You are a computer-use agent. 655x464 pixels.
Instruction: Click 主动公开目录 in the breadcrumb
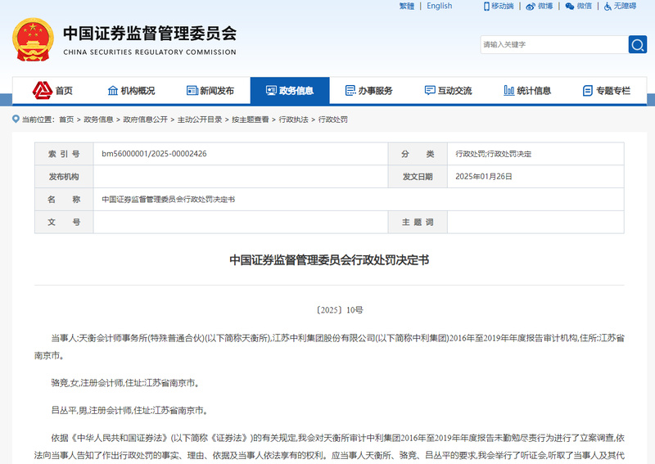point(200,119)
